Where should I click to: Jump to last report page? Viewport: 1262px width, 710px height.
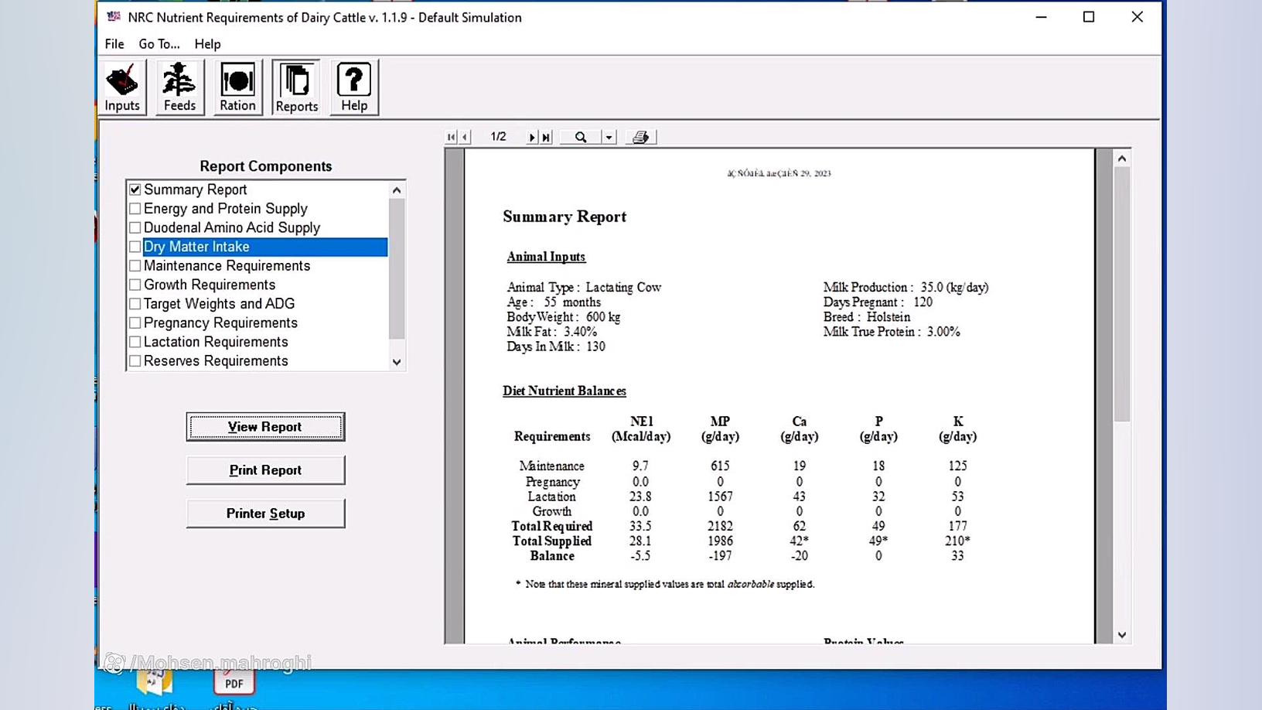(x=546, y=137)
